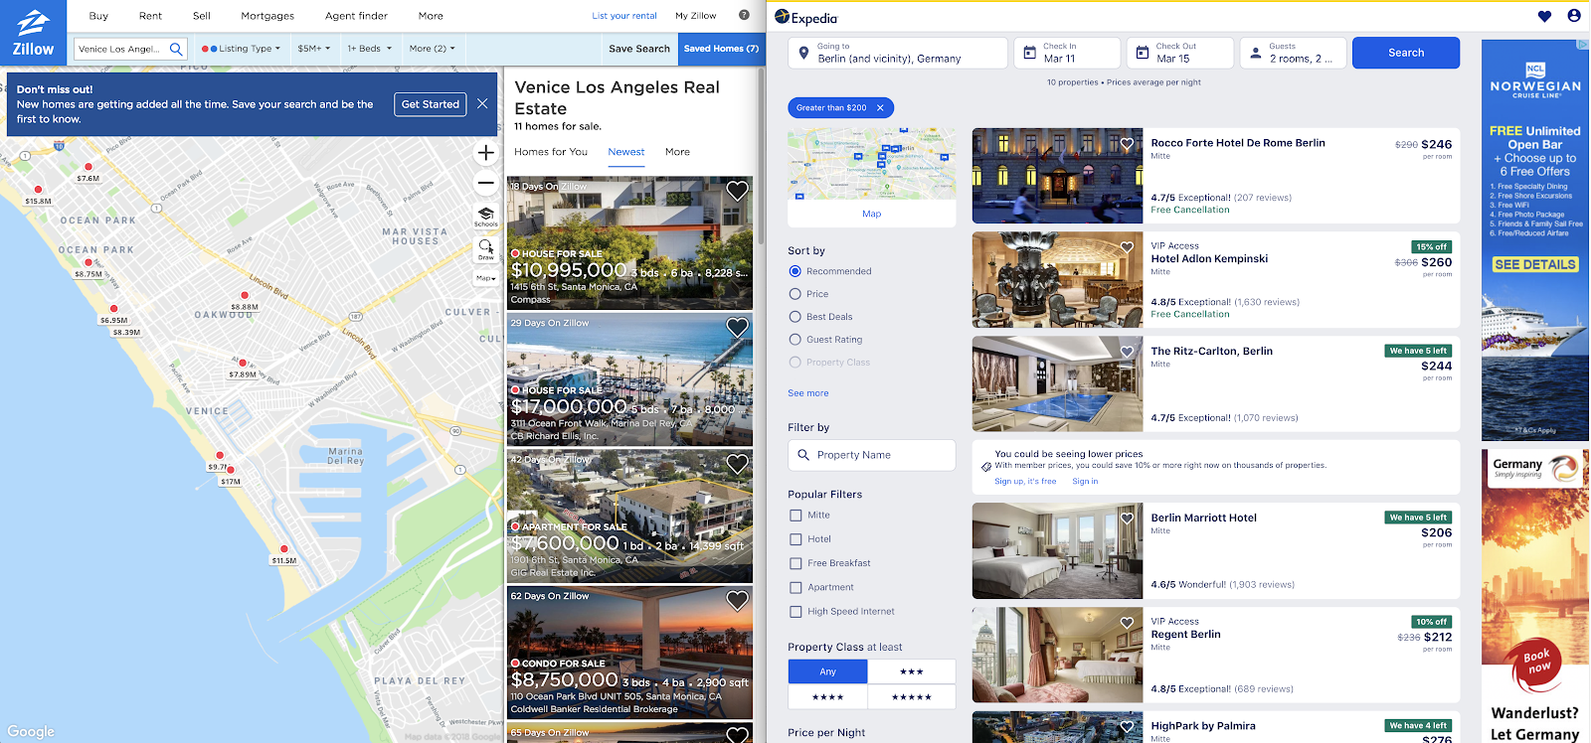Favorite Berlin Marriott Hotel
1591x743 pixels.
(1127, 519)
